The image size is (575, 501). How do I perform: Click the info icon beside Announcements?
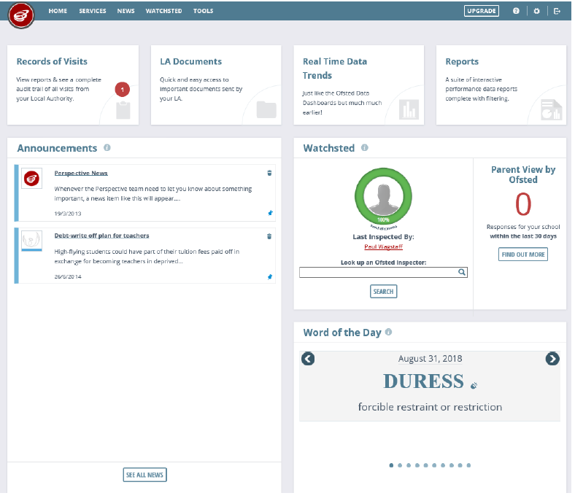107,148
